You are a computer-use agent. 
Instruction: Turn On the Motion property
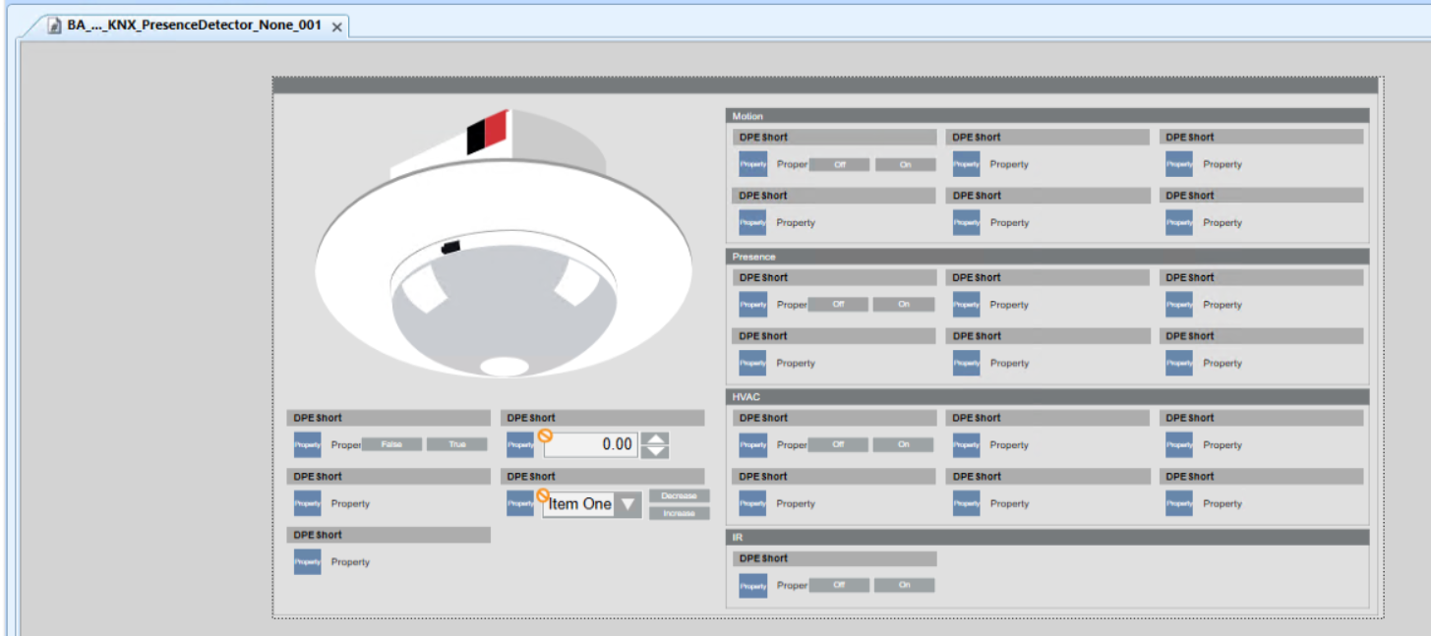(x=905, y=165)
